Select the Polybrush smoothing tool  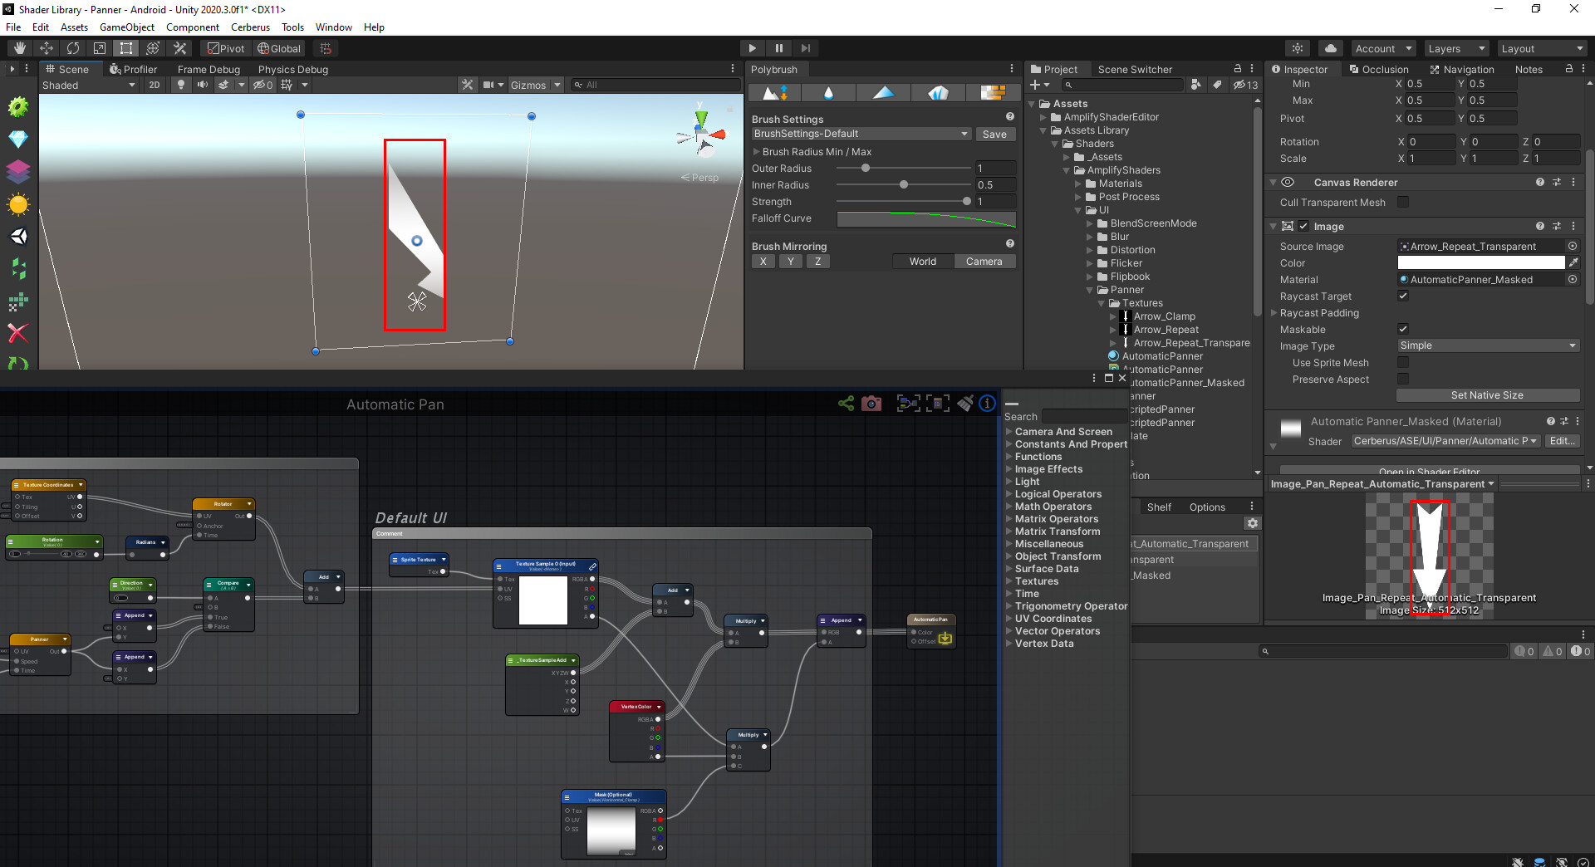point(828,92)
